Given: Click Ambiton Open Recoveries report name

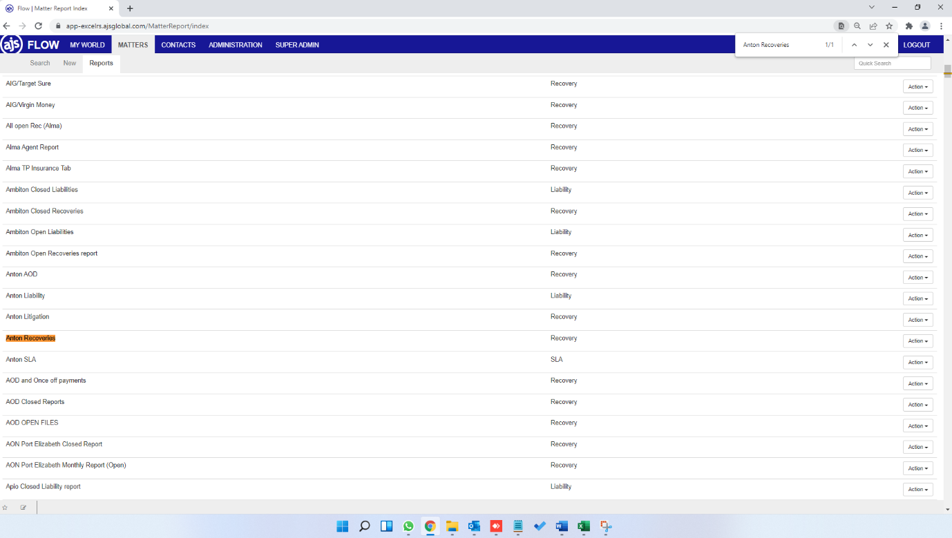Looking at the screenshot, I should click(x=52, y=253).
